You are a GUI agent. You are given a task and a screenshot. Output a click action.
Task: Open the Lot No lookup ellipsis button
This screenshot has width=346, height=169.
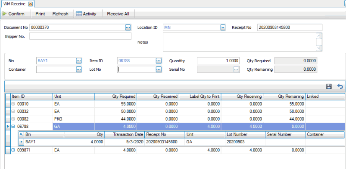point(159,69)
